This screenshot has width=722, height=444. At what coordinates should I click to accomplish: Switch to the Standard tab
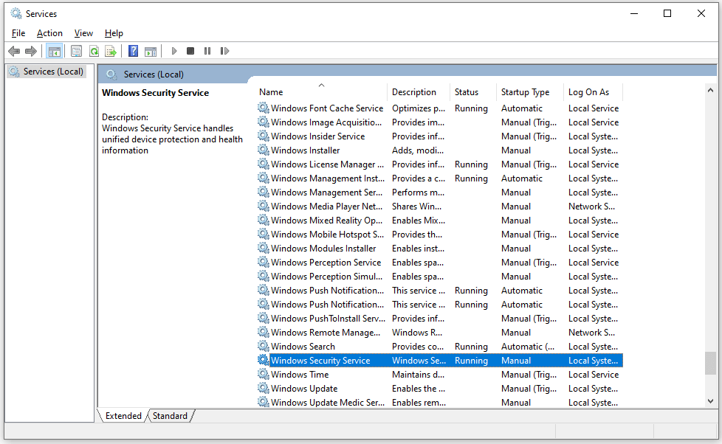(170, 416)
